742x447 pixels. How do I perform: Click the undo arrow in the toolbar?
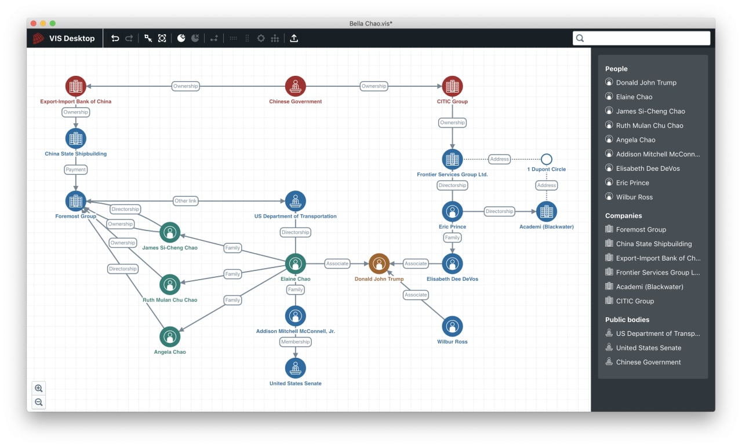pos(115,38)
